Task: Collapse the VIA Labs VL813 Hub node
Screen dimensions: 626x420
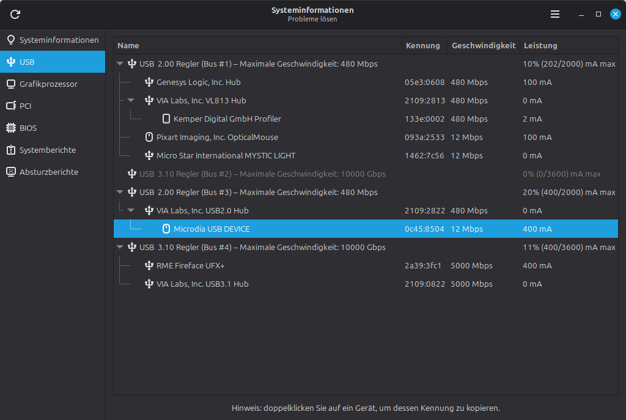Action: [x=131, y=100]
